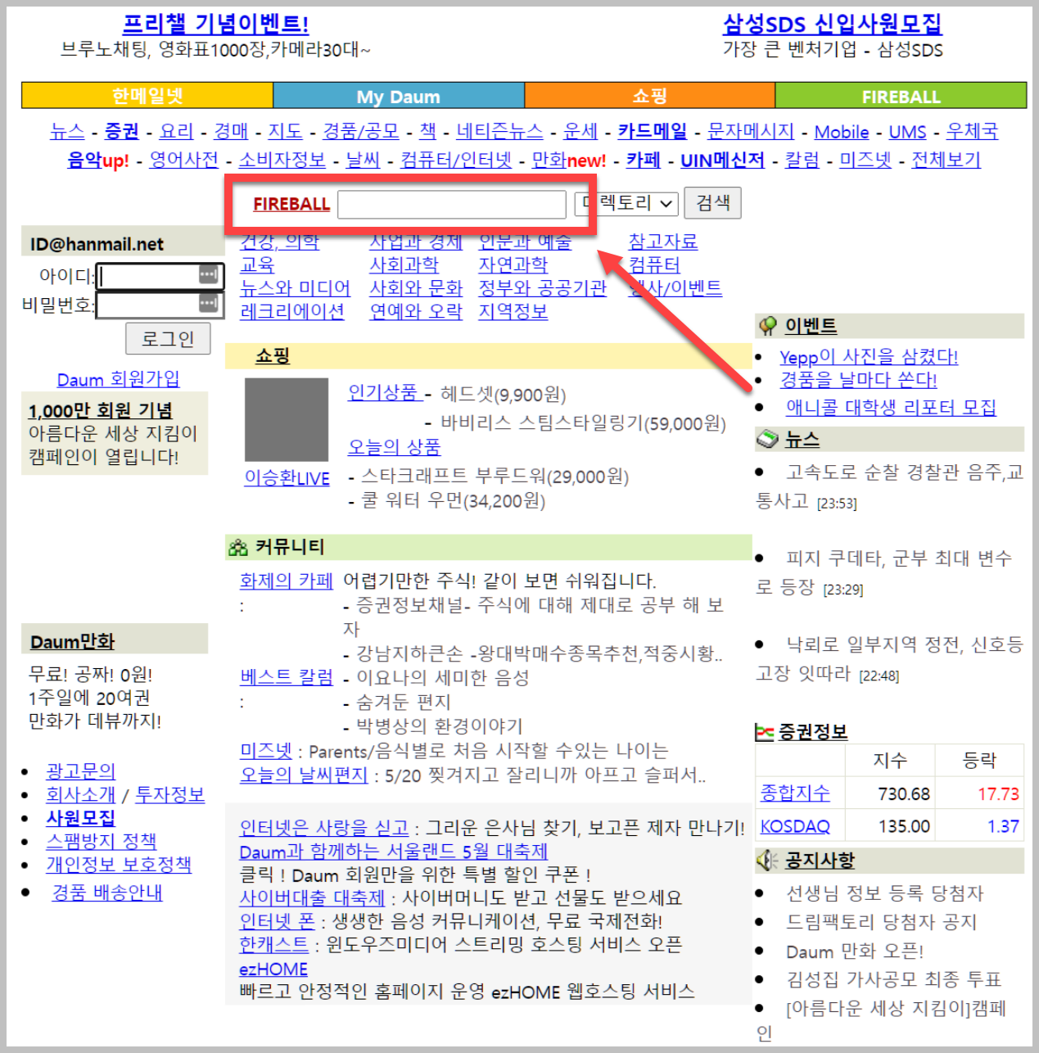
Task: Open the 전체보기 navigation link
Action: pos(946,160)
